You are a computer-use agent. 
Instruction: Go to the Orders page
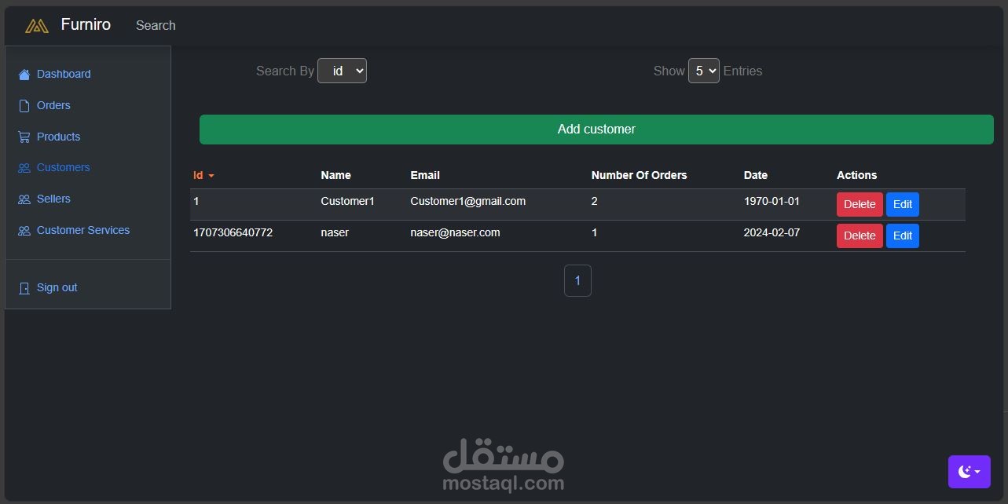53,105
